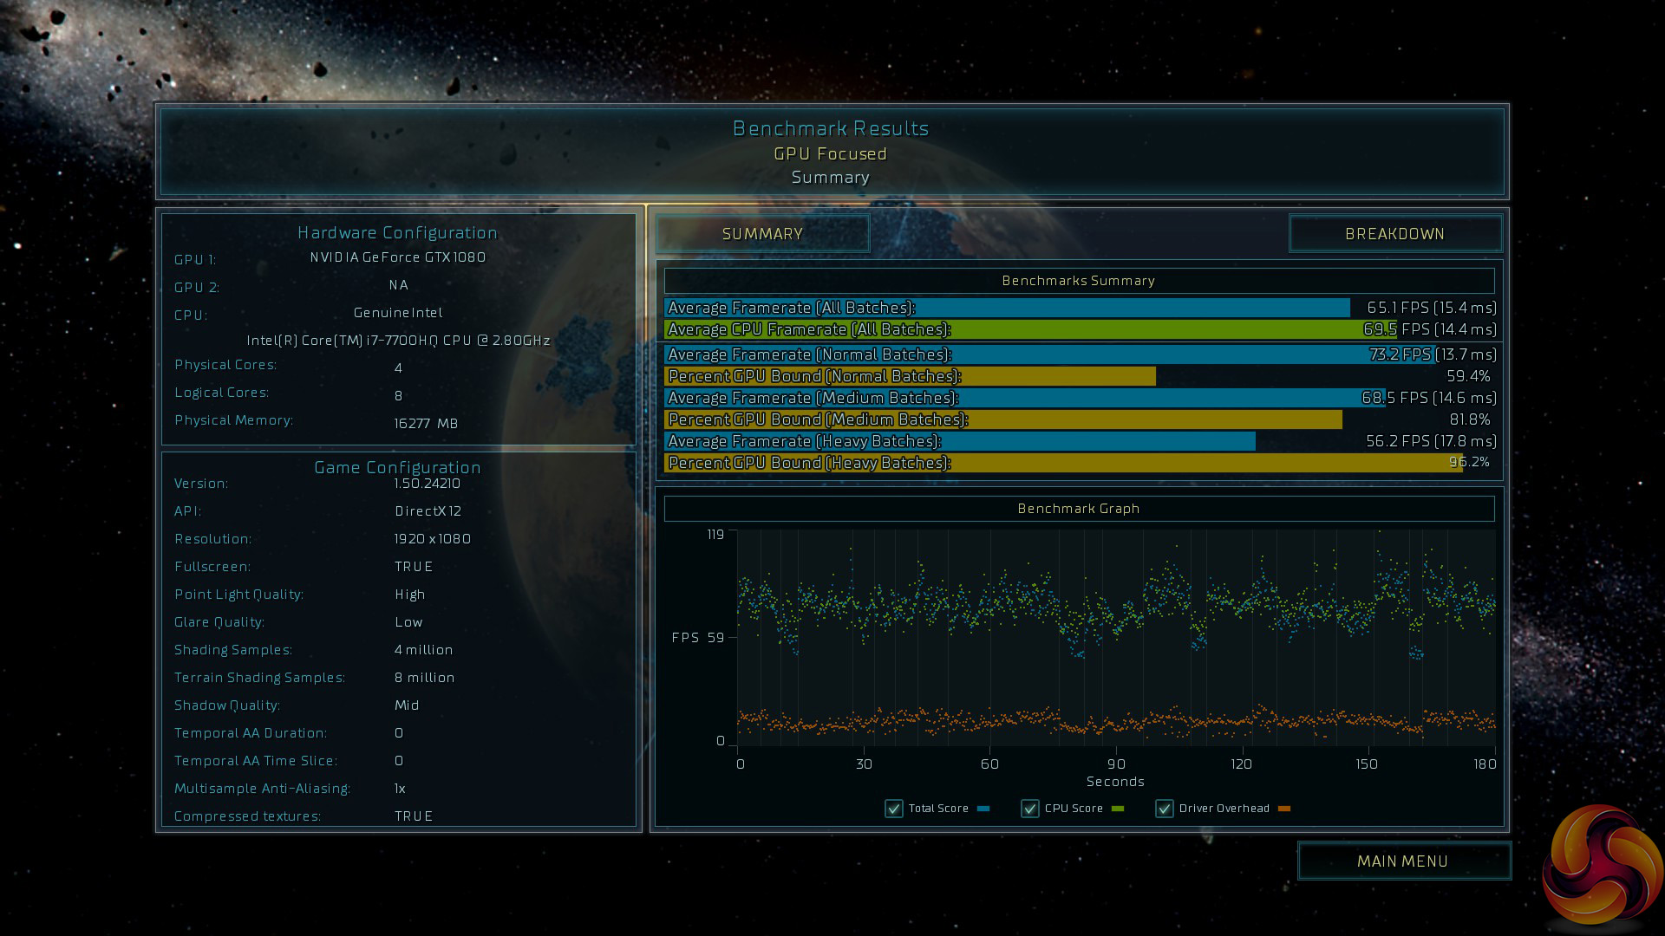This screenshot has height=936, width=1665.
Task: Click the 90 seconds mark on graph axis
Action: pyautogui.click(x=1115, y=764)
